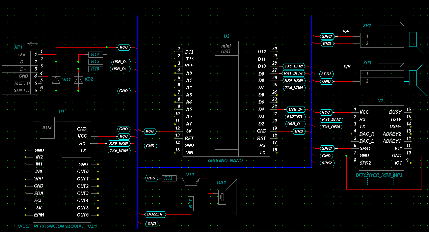Click the speaker symbol on XP3
Image resolution: width=429 pixels, height=232 pixels.
click(x=418, y=78)
